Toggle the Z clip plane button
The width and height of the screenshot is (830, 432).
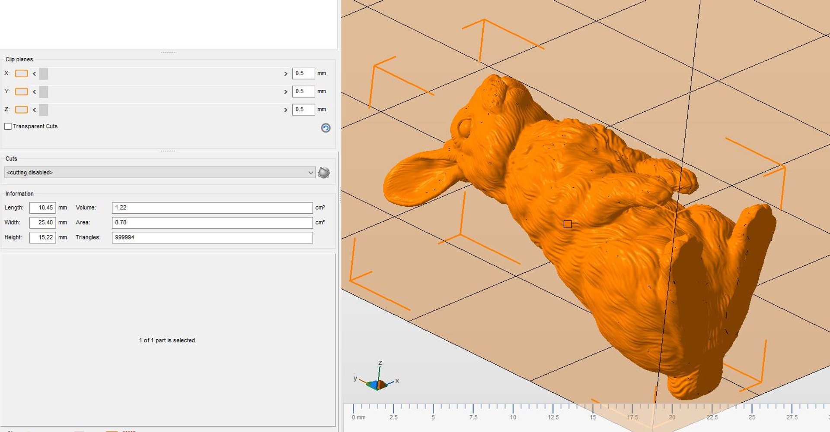(21, 110)
